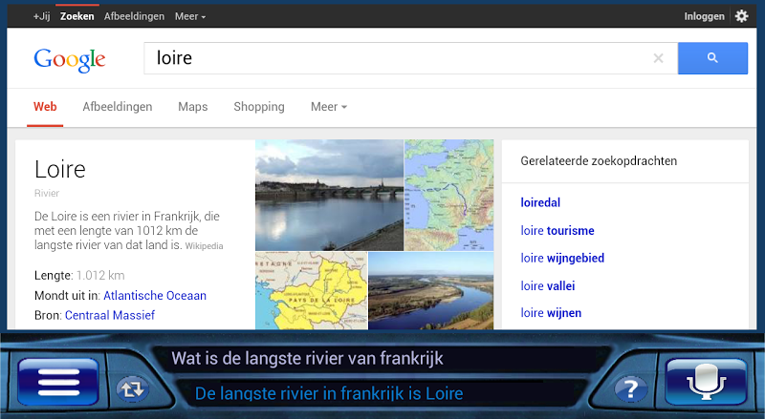Open the settings gear in top bar
This screenshot has height=419, width=765.
(x=741, y=16)
